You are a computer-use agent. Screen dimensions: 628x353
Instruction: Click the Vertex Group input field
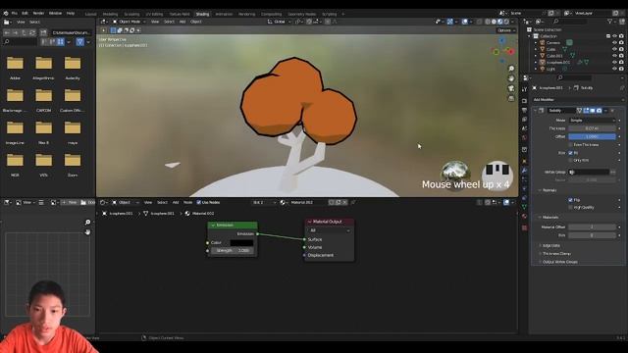pyautogui.click(x=589, y=173)
